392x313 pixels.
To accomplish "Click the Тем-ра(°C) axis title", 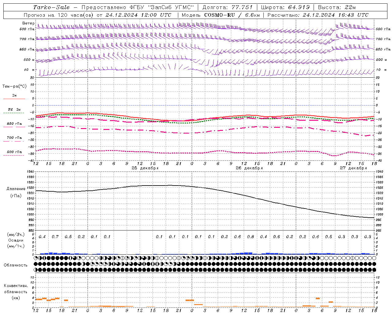I will pyautogui.click(x=14, y=86).
